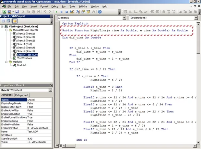Collapse the Microsoft Excel Objects folder
Screen dimensions: 201x149
pos(7,30)
